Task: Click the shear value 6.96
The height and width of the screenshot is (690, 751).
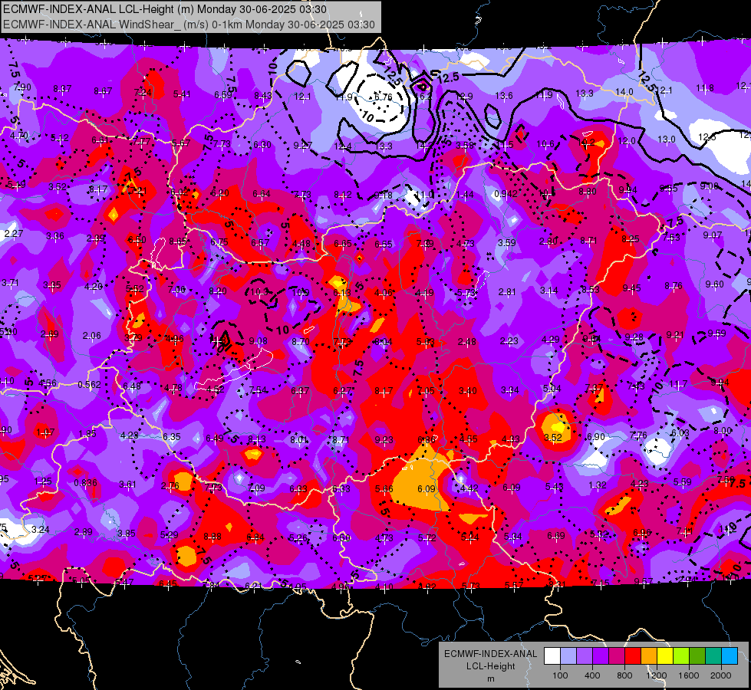Action: coord(642,533)
